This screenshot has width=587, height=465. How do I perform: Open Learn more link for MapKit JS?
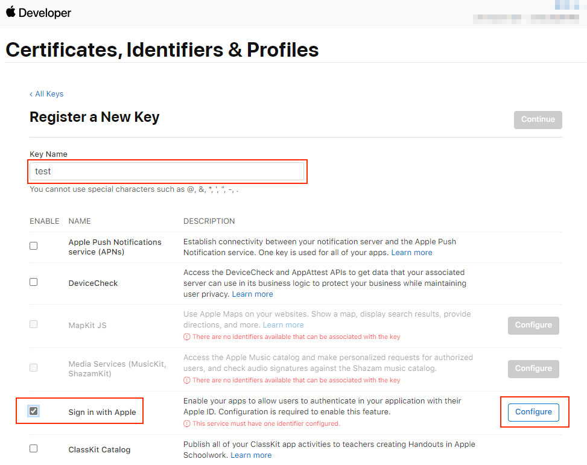(x=283, y=325)
